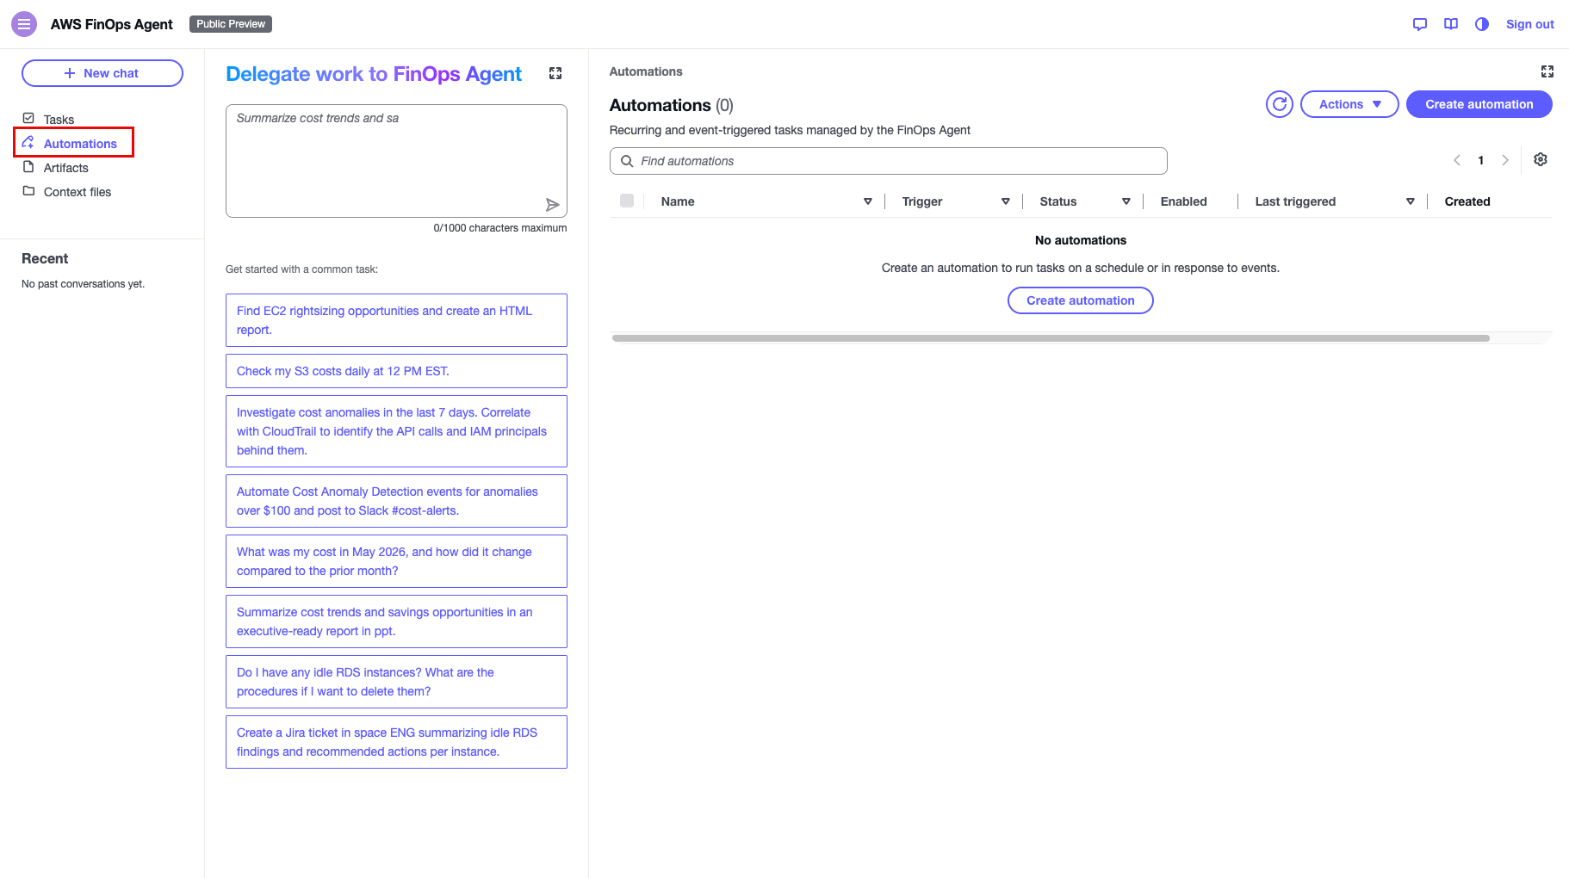1569x878 pixels.
Task: Select the Check my S3 costs daily task
Action: tap(396, 371)
